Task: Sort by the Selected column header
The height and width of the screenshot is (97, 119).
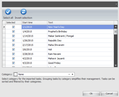Action: coord(13,22)
